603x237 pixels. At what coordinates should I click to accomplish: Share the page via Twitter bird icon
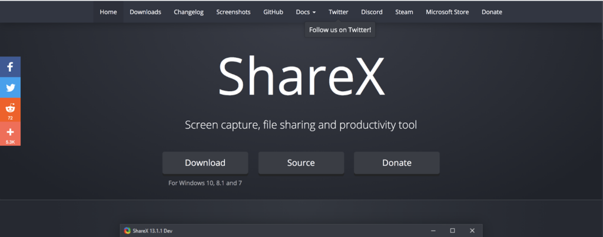(x=10, y=88)
